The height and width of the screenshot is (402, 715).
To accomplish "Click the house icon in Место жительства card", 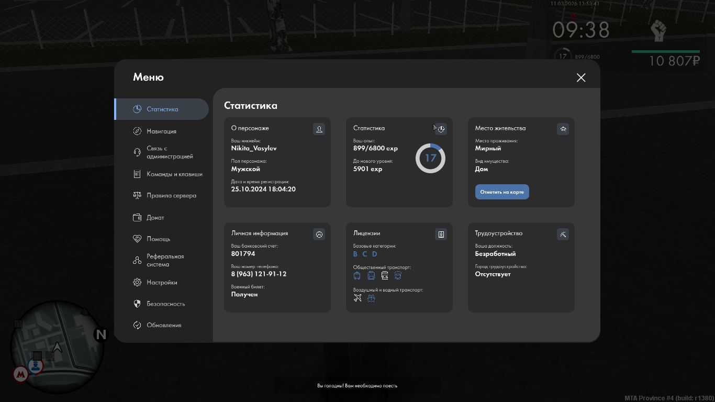I will tap(563, 129).
